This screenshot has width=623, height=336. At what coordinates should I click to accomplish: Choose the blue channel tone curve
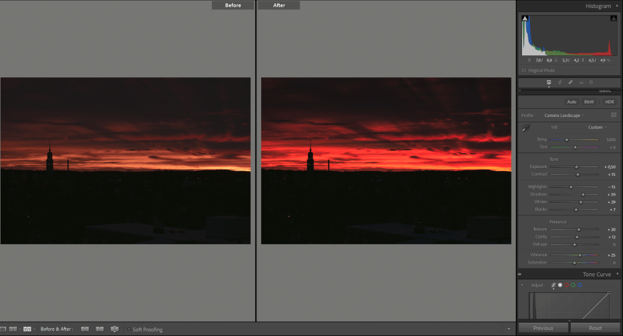click(x=580, y=285)
